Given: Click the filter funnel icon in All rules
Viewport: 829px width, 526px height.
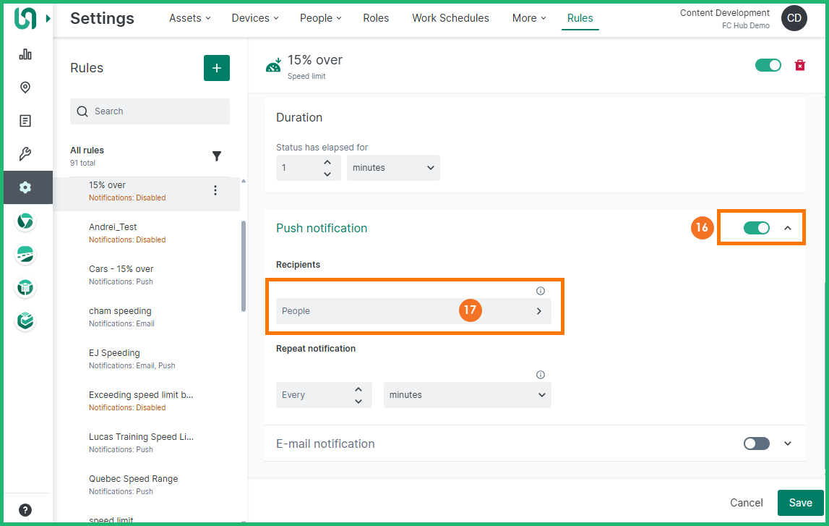Looking at the screenshot, I should pos(217,156).
